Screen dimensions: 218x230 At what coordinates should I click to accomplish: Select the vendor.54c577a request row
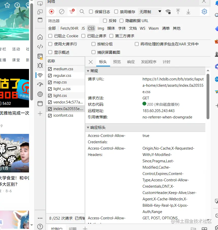(65, 102)
